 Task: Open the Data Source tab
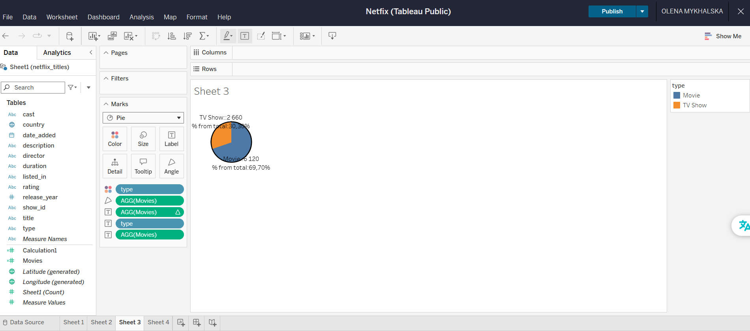tap(24, 322)
